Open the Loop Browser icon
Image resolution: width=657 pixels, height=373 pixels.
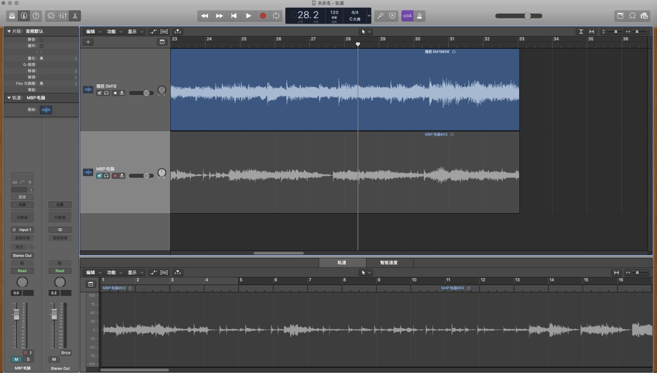632,16
